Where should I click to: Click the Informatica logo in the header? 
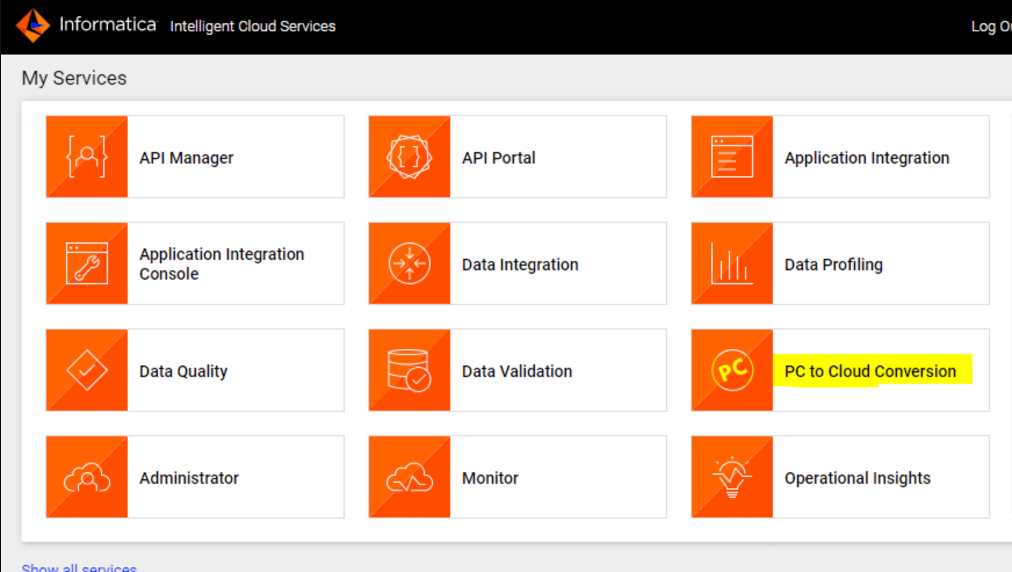coord(33,26)
